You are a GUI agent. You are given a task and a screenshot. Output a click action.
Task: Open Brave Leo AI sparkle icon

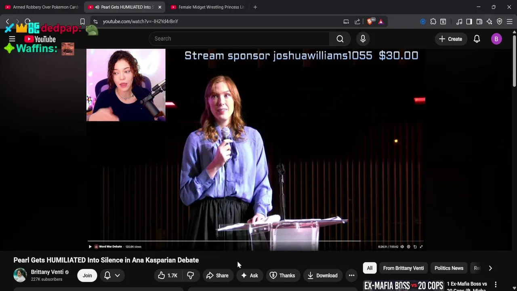click(x=490, y=21)
